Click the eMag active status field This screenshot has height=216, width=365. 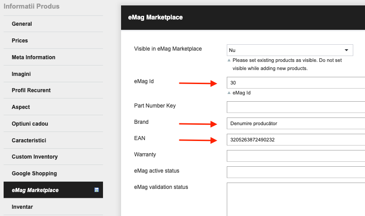(x=296, y=172)
